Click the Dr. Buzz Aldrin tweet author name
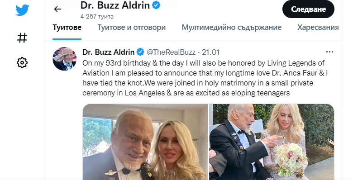The image size is (353, 180). 108,52
